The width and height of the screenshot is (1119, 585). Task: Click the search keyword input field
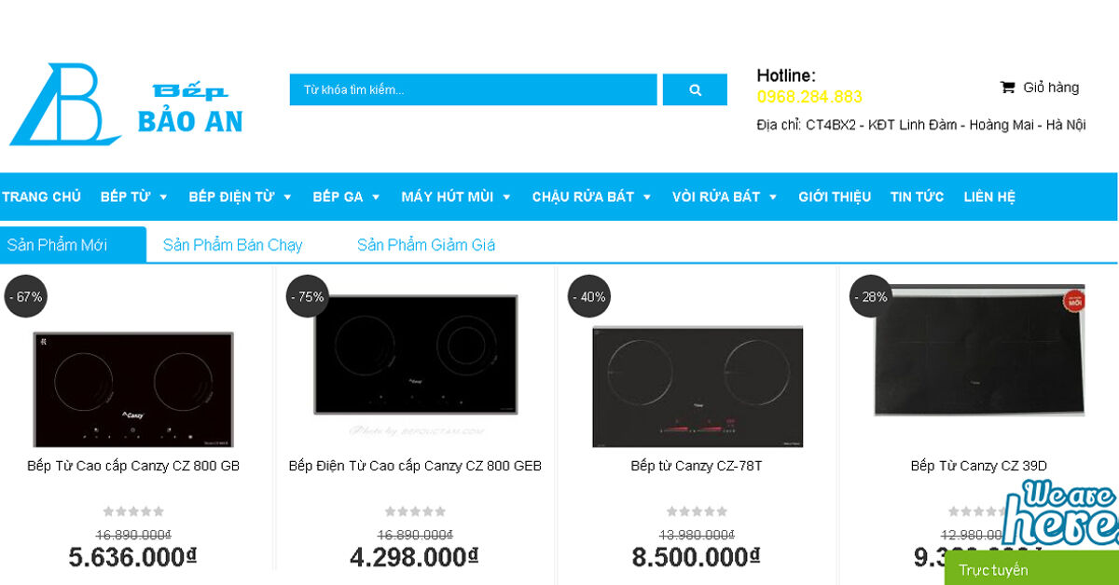tap(473, 90)
